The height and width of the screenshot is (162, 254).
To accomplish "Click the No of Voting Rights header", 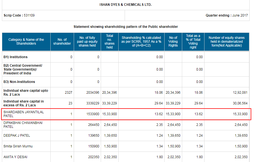I will coord(173,42).
